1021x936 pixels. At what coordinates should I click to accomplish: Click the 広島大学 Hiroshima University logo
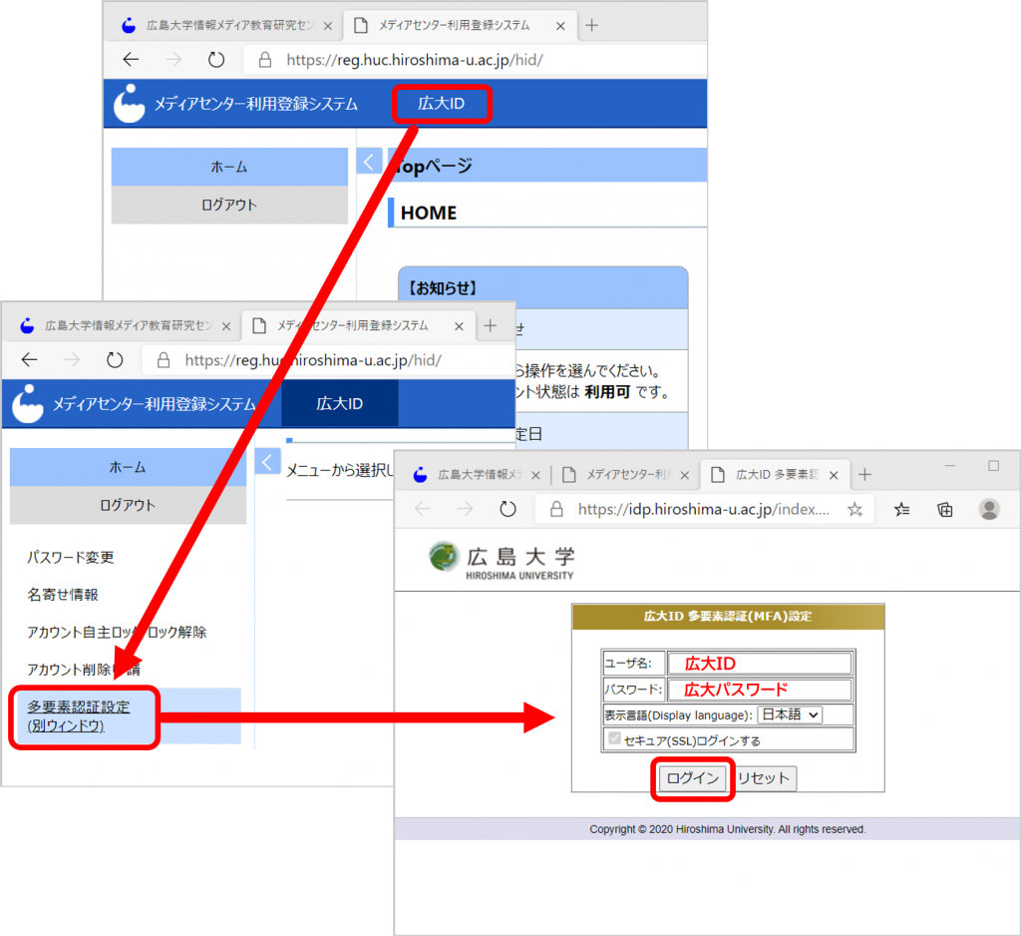502,559
